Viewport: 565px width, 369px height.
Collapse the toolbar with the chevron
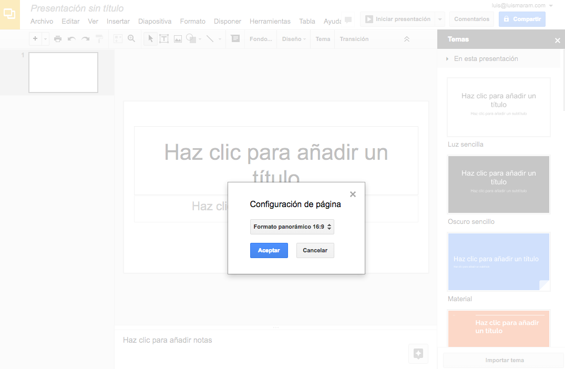coord(407,38)
